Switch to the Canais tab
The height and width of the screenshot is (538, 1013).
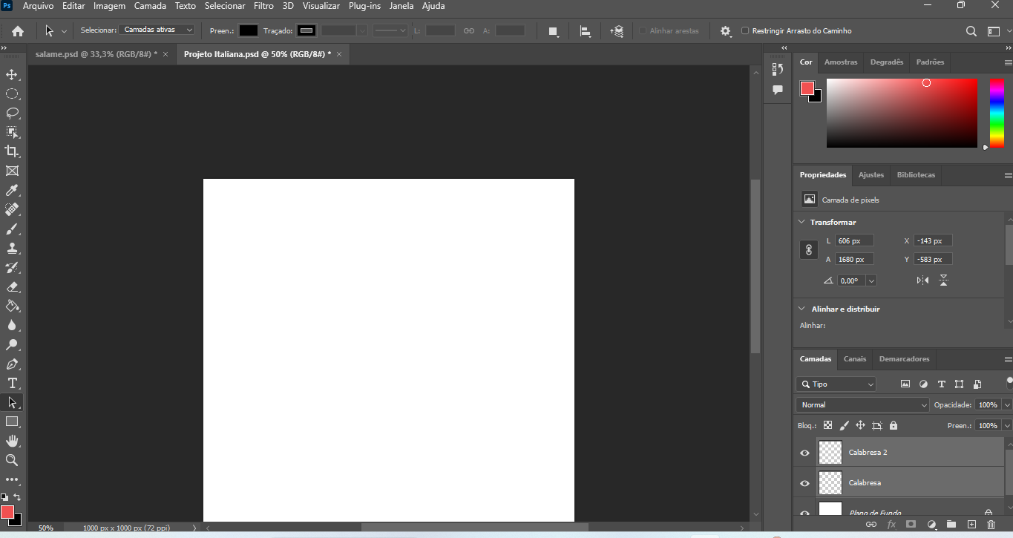(x=855, y=359)
